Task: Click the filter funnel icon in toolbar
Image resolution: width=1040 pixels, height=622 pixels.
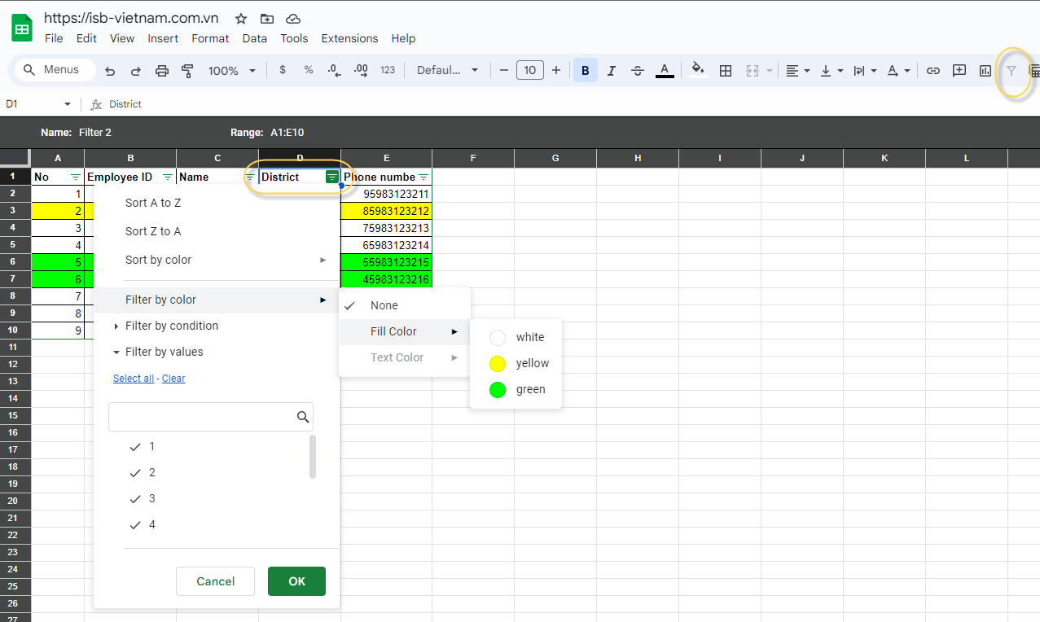Action: pos(1011,71)
